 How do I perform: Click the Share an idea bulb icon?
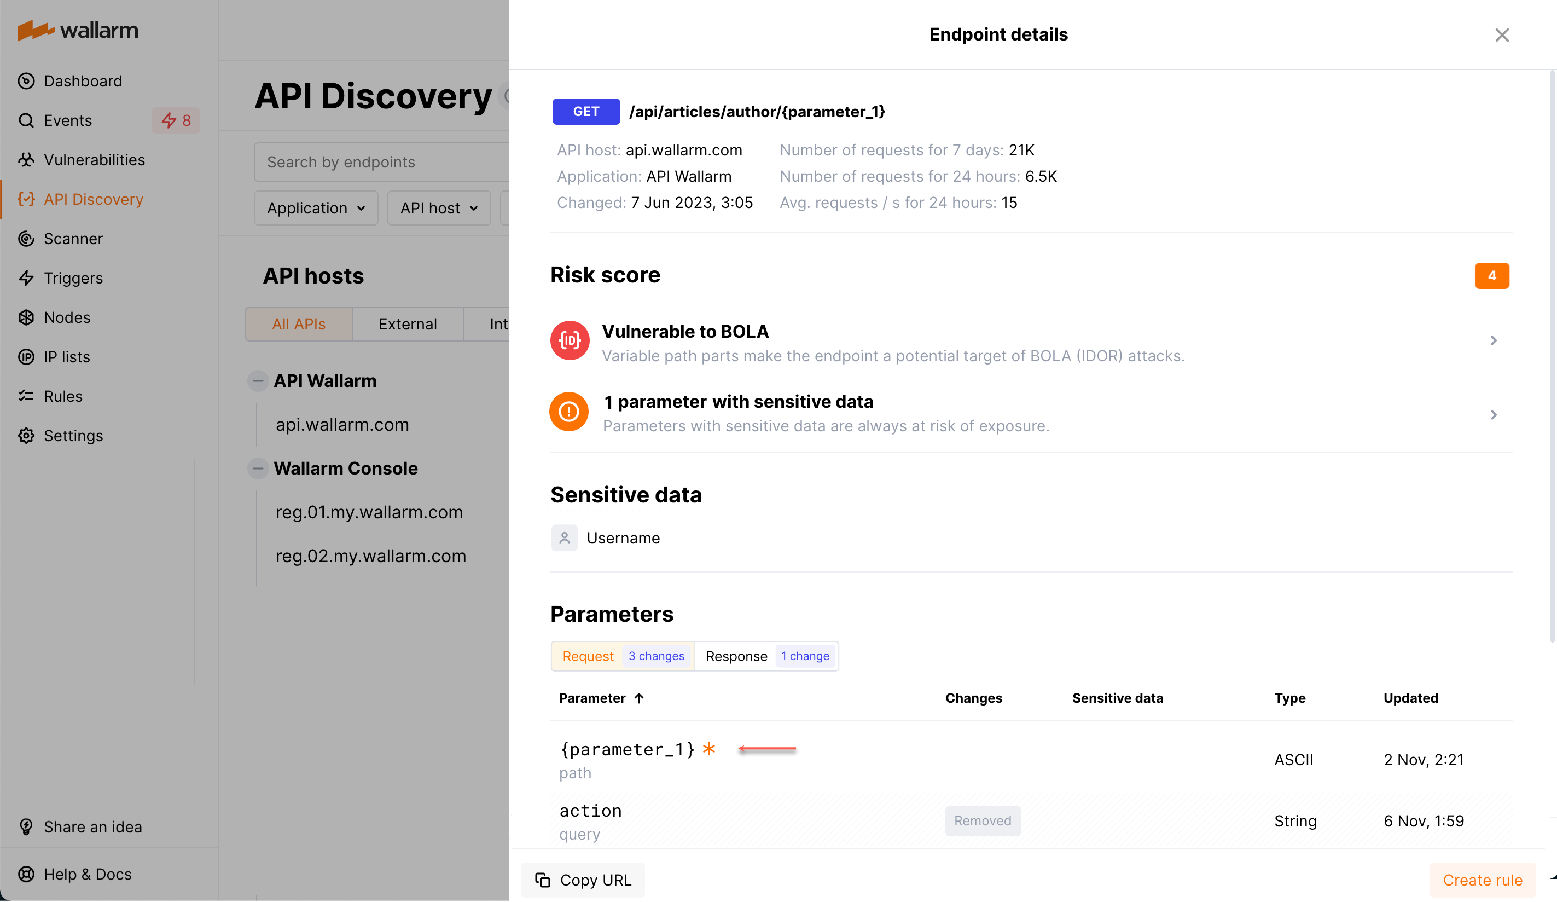[26, 827]
